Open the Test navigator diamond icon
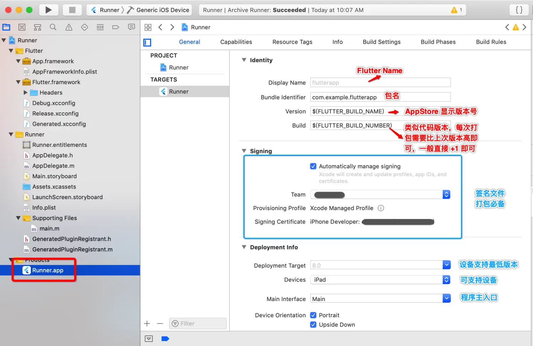The image size is (533, 346). 85,27
